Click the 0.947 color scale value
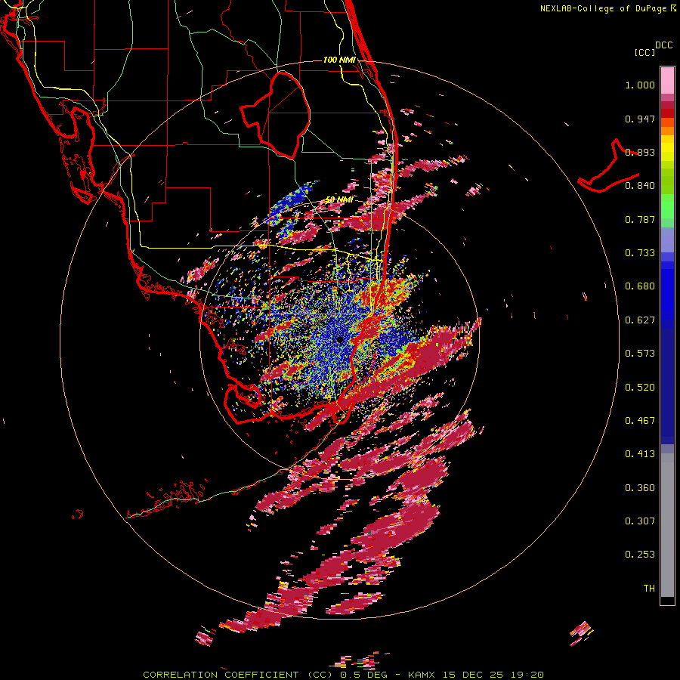This screenshot has height=680, width=680. click(640, 119)
